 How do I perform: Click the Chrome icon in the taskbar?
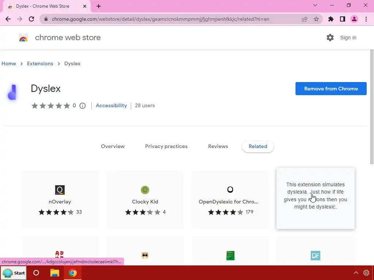point(73,273)
